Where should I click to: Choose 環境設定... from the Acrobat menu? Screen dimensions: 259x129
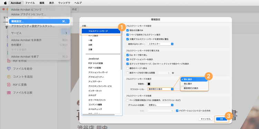click(x=39, y=21)
